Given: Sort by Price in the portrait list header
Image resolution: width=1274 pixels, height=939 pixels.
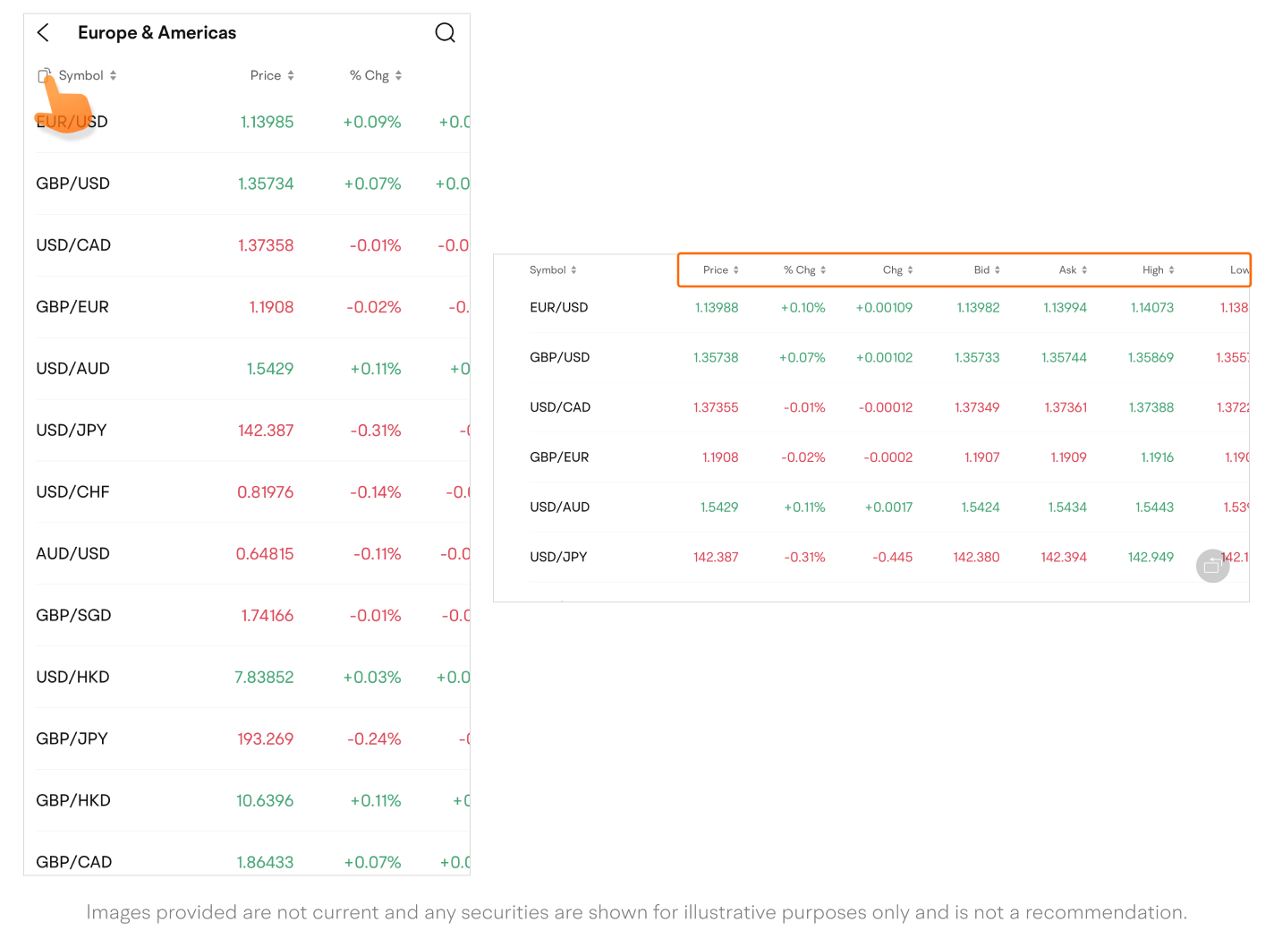Looking at the screenshot, I should click(272, 76).
